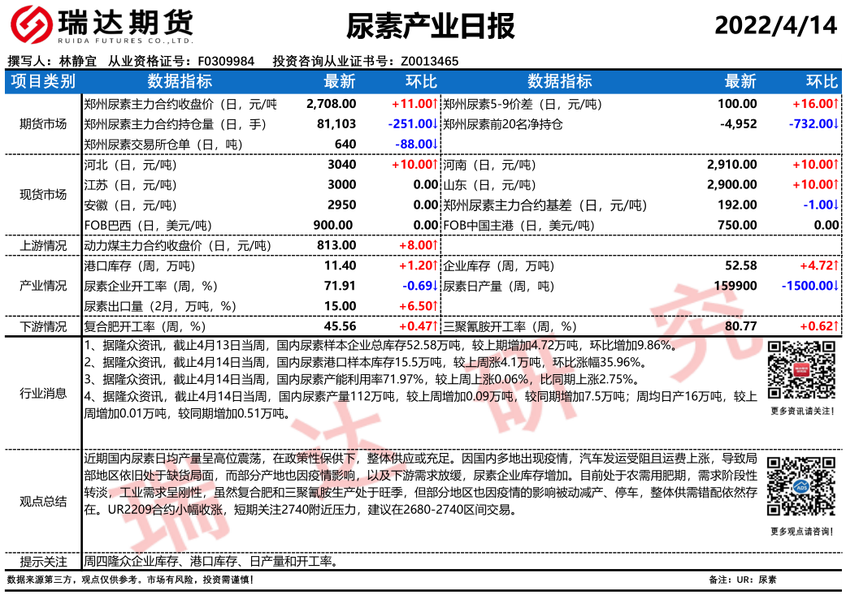
Task: Click the blue down arrow beside -1500.00
Action: [835, 286]
